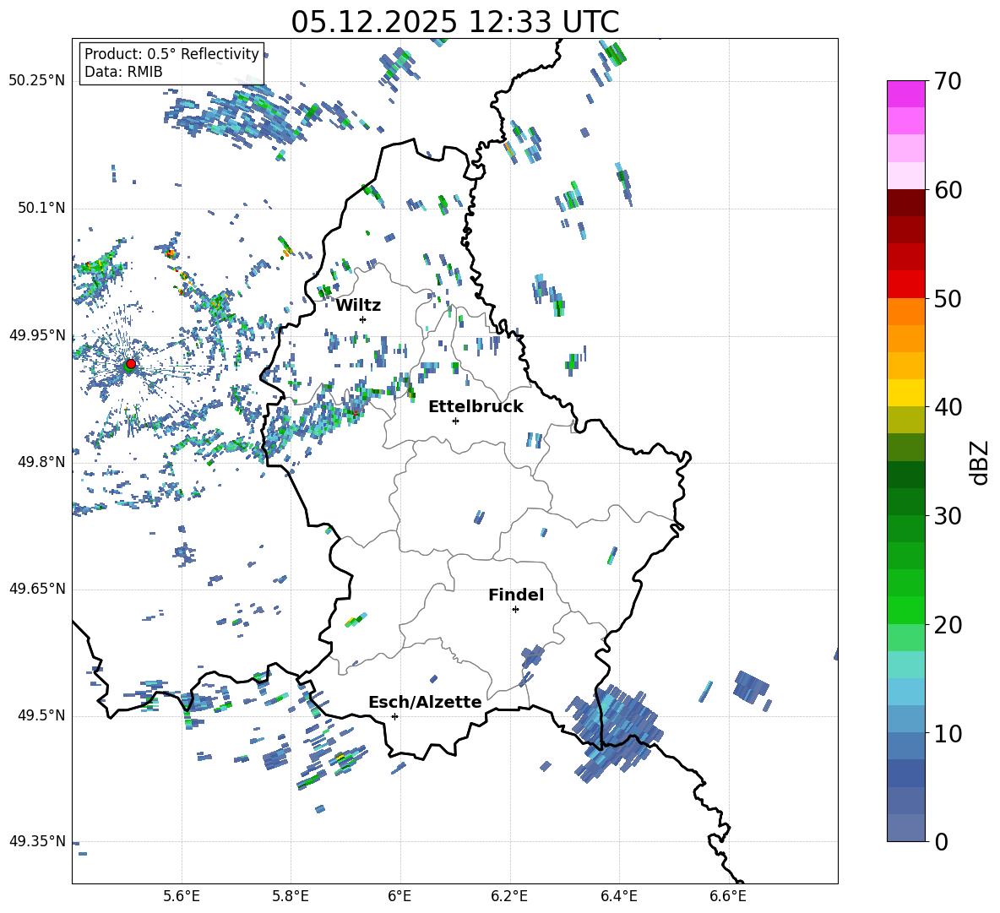Click the yellow-green echo west of Findel
The height and width of the screenshot is (913, 1000).
[356, 620]
